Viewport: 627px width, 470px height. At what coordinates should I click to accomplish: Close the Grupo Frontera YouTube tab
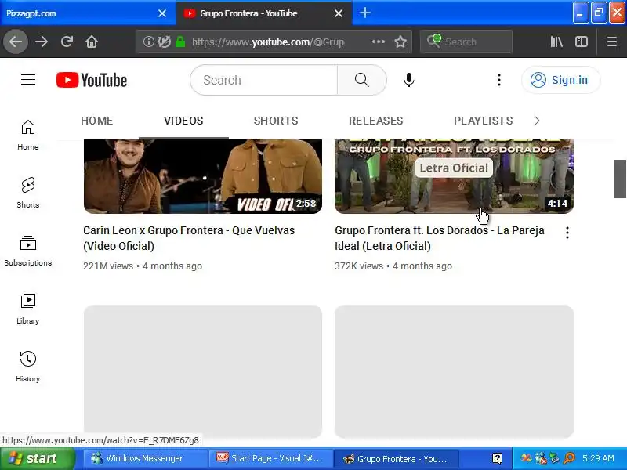(339, 13)
